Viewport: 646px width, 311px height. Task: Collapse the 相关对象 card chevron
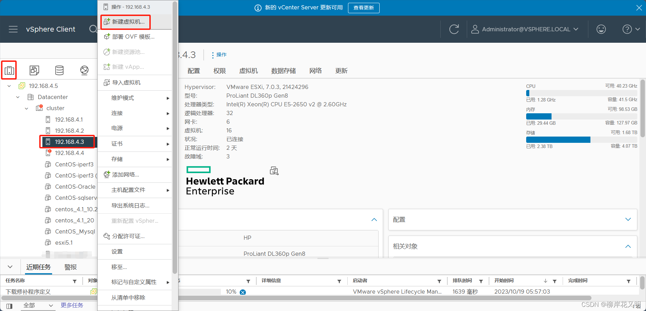tap(628, 246)
